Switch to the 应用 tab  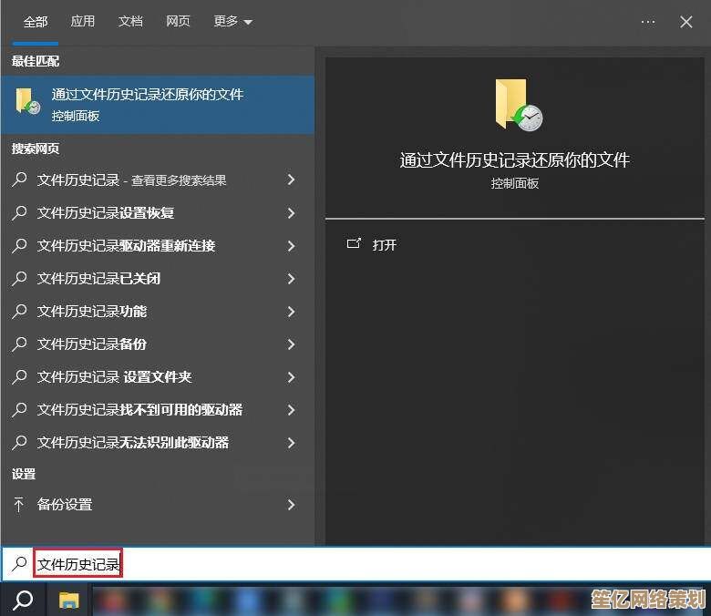point(83,22)
